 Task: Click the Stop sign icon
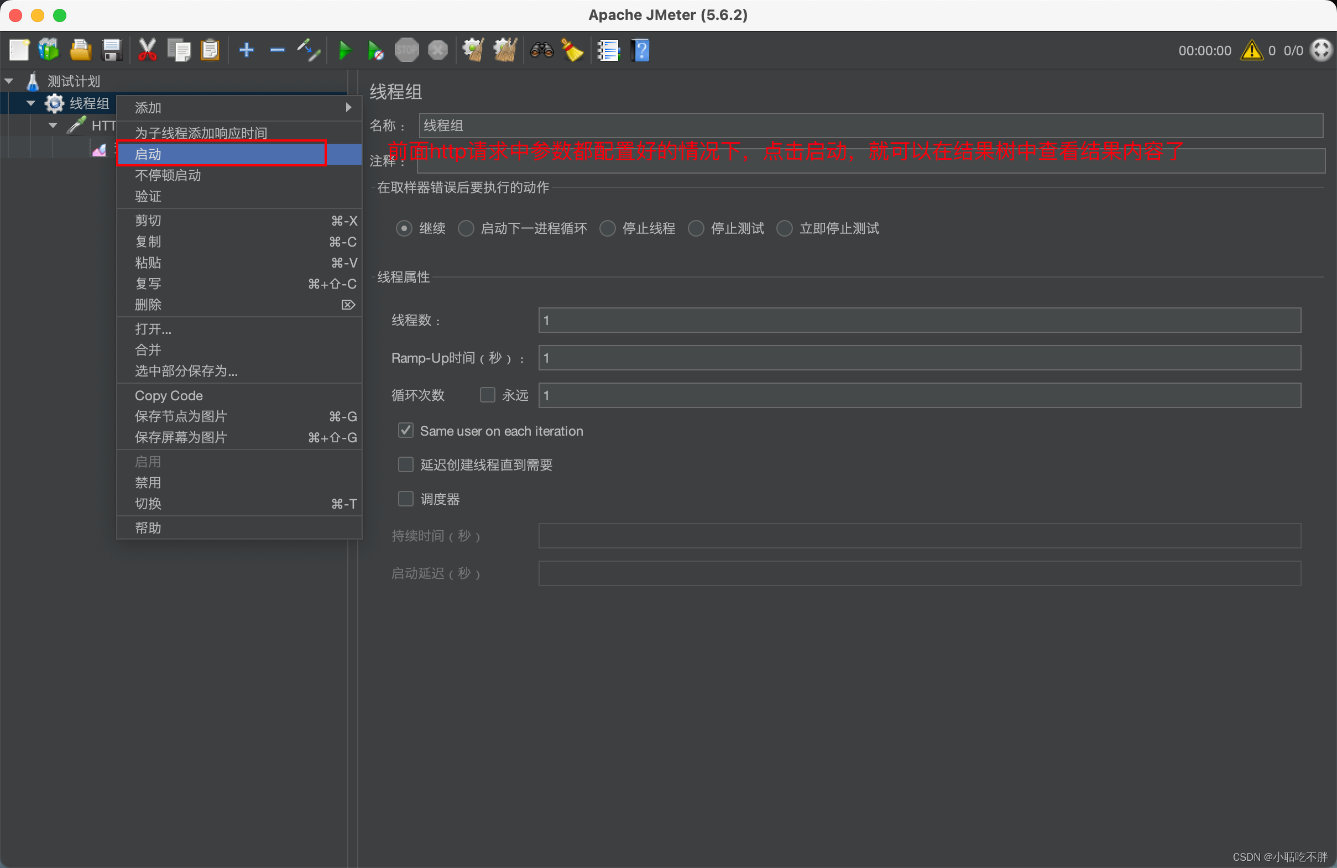pos(407,50)
